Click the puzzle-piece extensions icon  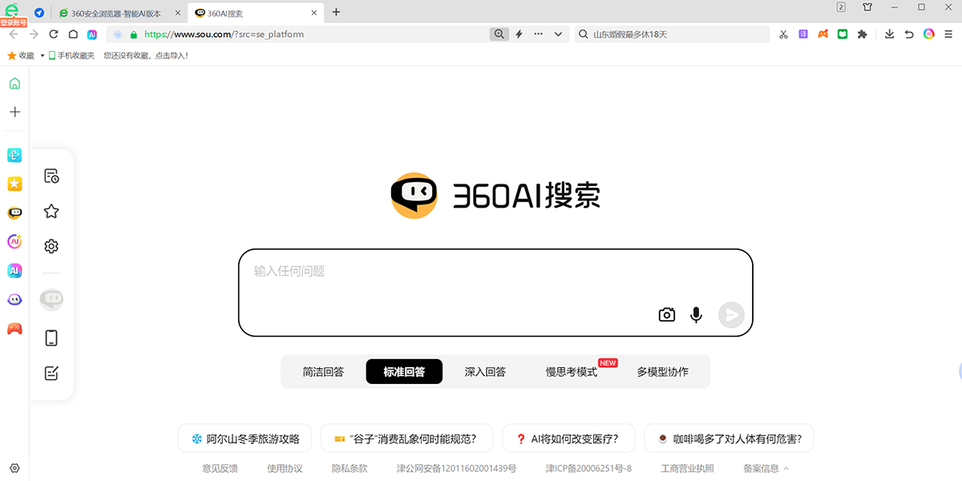coord(863,34)
